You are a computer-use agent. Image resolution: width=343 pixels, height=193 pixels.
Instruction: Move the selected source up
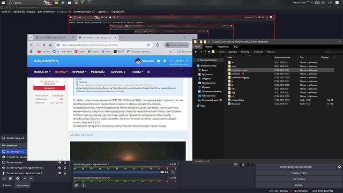pyautogui.click(x=25, y=179)
